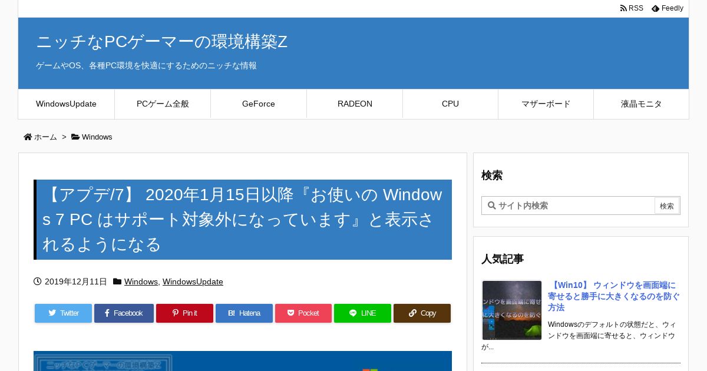Click the Twitter bird icon
This screenshot has height=371, width=707.
pyautogui.click(x=52, y=313)
